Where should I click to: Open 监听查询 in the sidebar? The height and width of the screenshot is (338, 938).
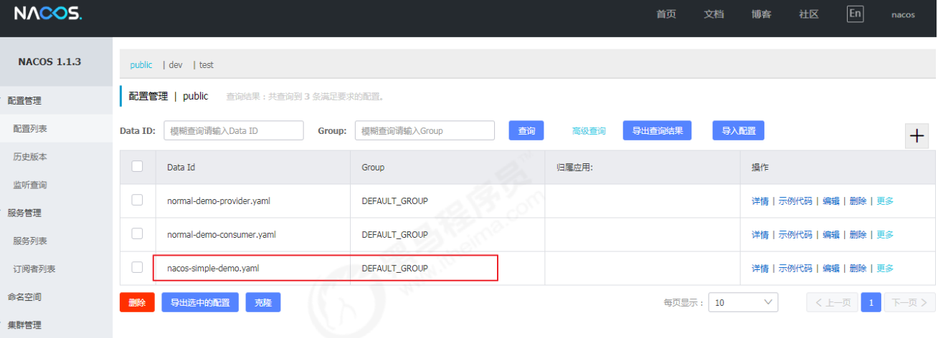pyautogui.click(x=30, y=185)
